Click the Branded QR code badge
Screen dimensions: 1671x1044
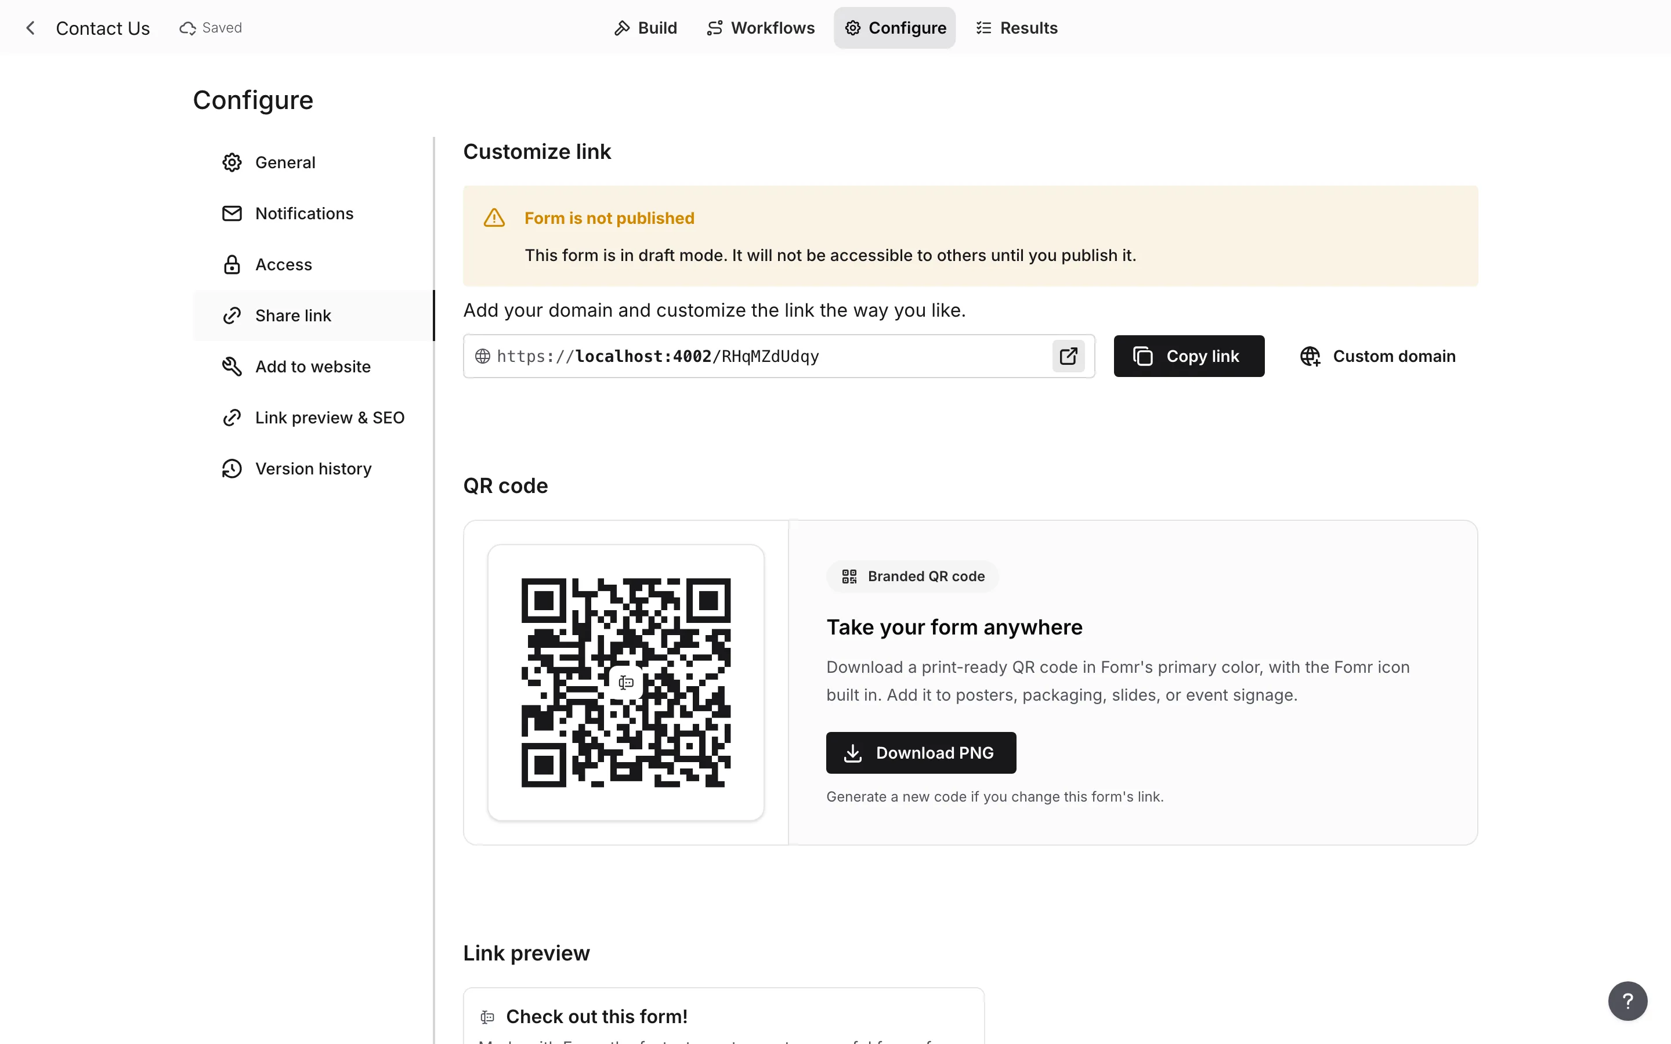click(x=913, y=577)
